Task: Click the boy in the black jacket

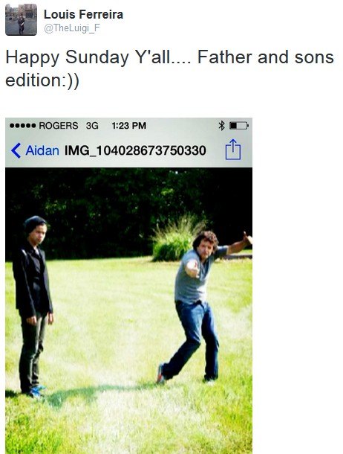Action: coord(33,307)
